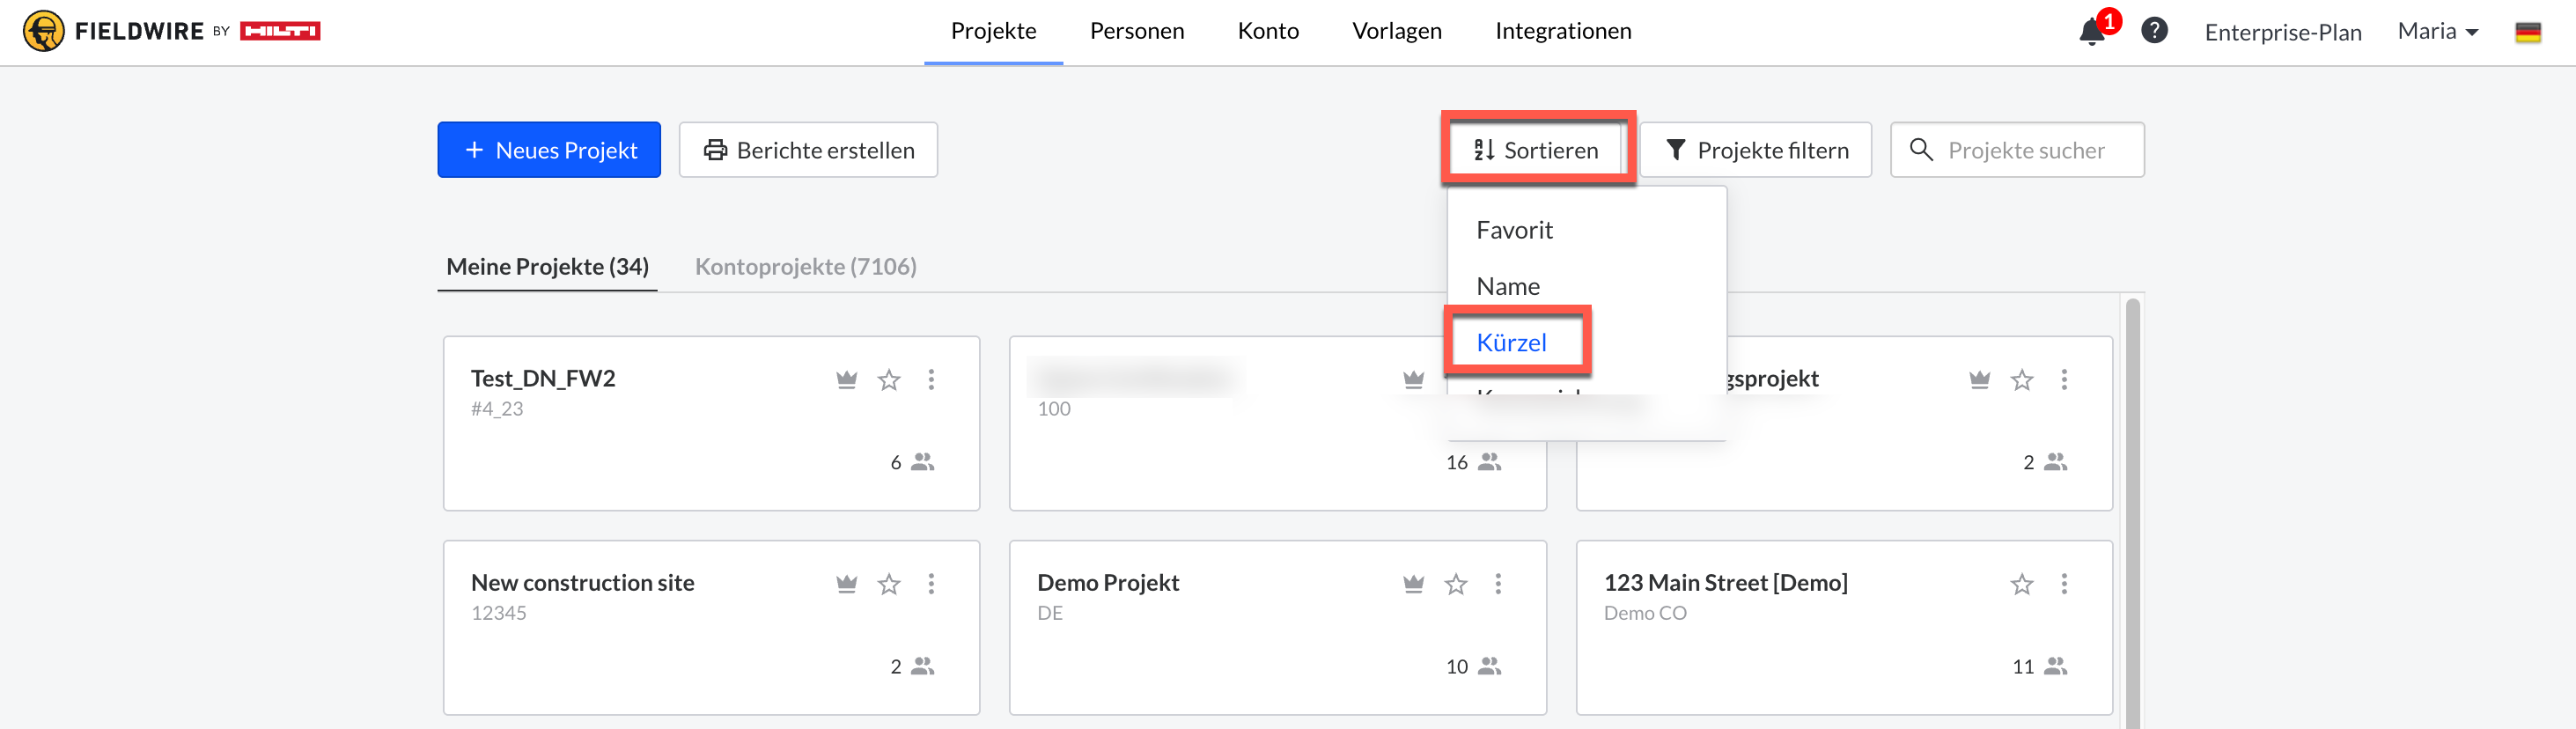The width and height of the screenshot is (2576, 729).
Task: Click the help question mark icon
Action: tap(2154, 31)
